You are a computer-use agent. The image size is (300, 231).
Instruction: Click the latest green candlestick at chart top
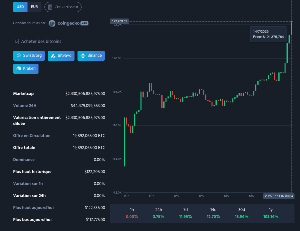click(291, 28)
